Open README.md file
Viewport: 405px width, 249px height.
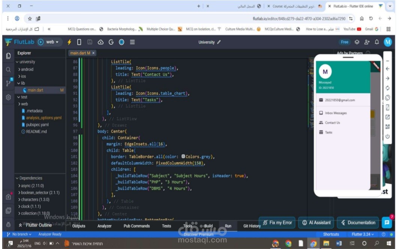click(36, 131)
